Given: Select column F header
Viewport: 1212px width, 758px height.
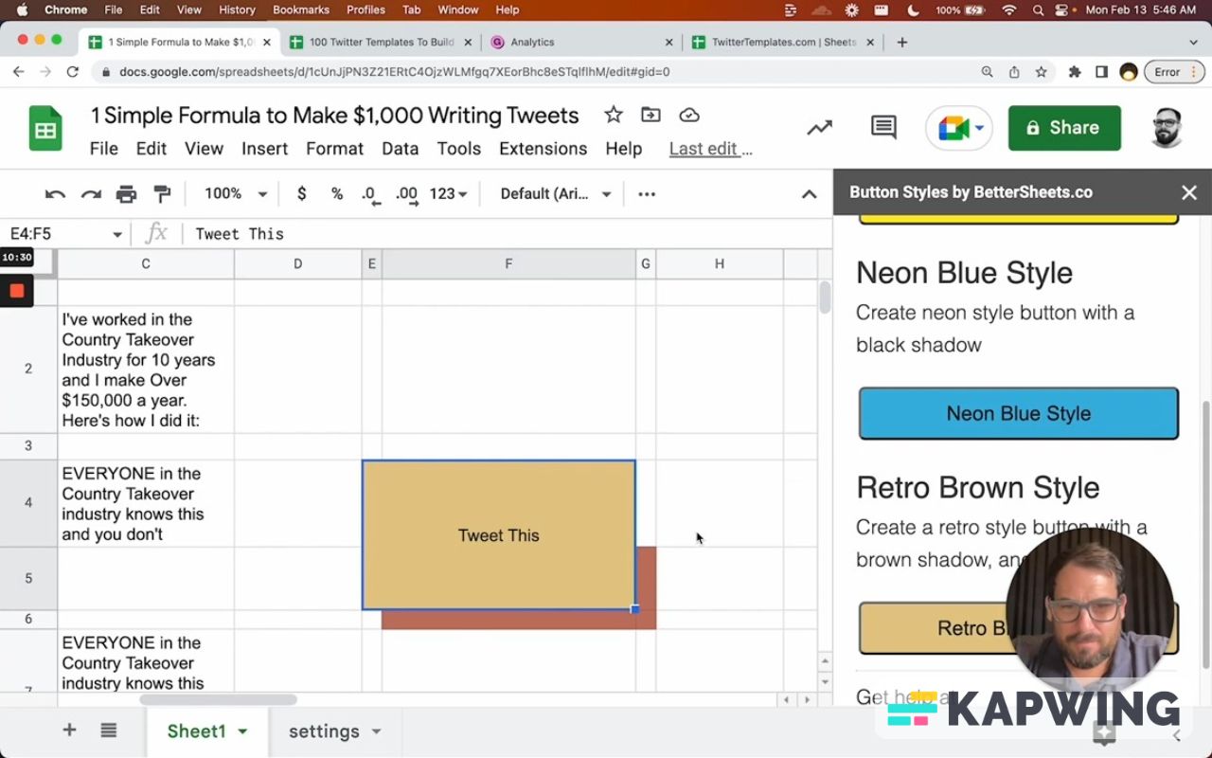Looking at the screenshot, I should (508, 263).
